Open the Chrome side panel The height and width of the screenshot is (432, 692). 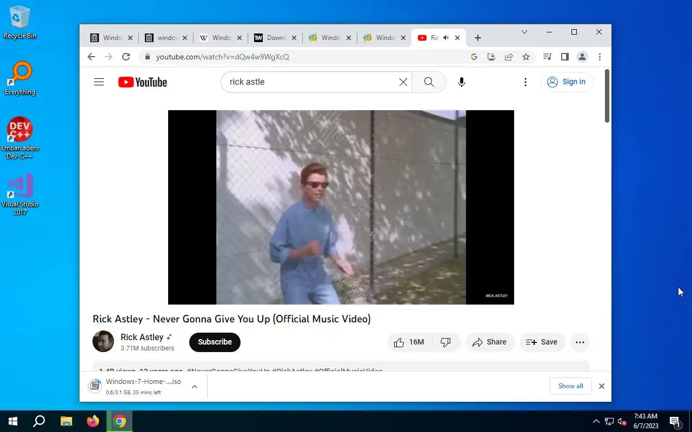point(565,57)
